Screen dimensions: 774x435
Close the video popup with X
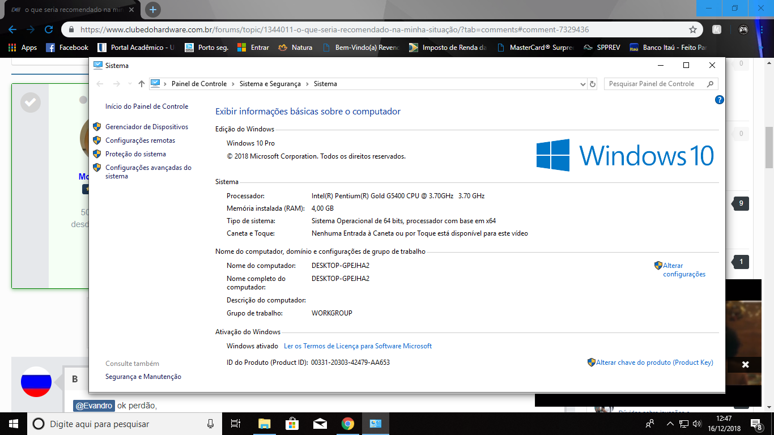[x=746, y=365]
